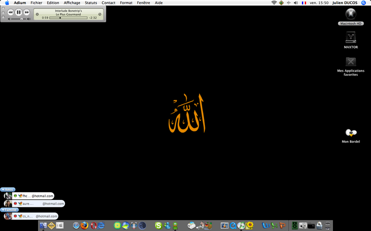This screenshot has height=231, width=371.
Task: Open the Trash in the Dock
Action: coord(328,225)
